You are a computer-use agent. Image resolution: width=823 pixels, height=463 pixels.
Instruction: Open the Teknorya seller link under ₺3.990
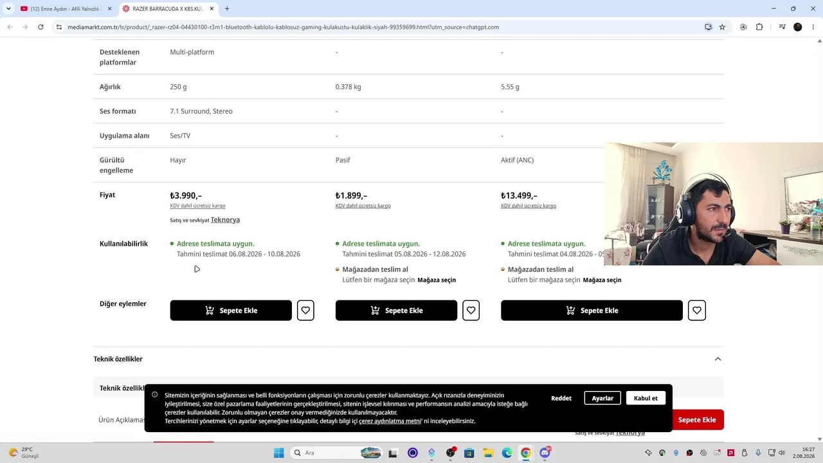click(225, 220)
